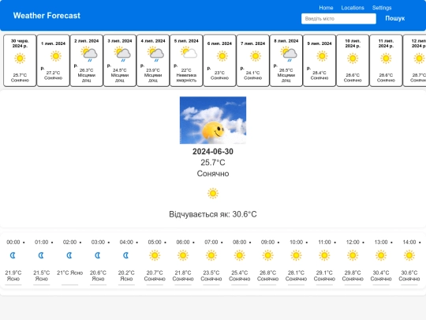Viewport: 426px width, 320px height.
Task: Click the 05:00 hourly sun icon
Action: click(x=155, y=255)
